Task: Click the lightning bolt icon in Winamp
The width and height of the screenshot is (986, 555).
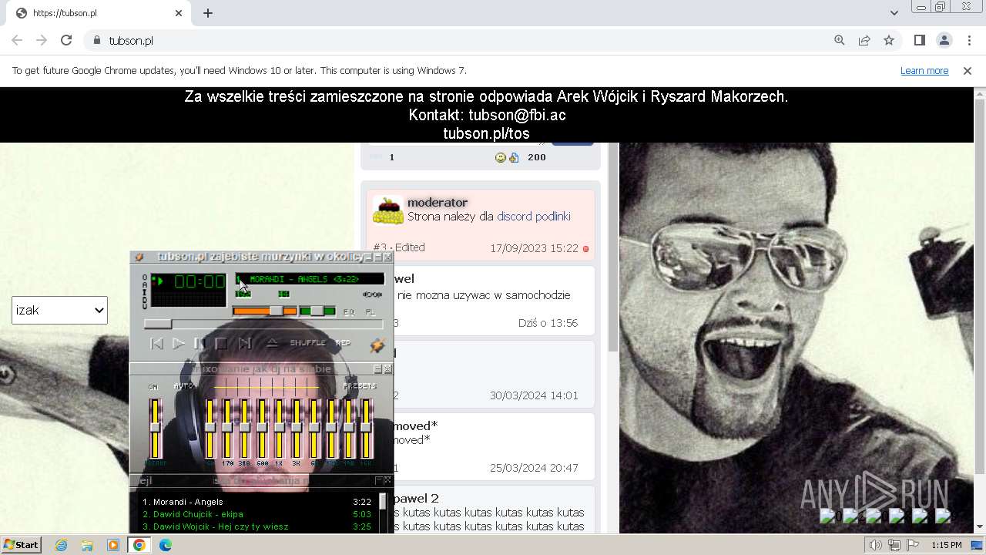Action: coord(377,345)
